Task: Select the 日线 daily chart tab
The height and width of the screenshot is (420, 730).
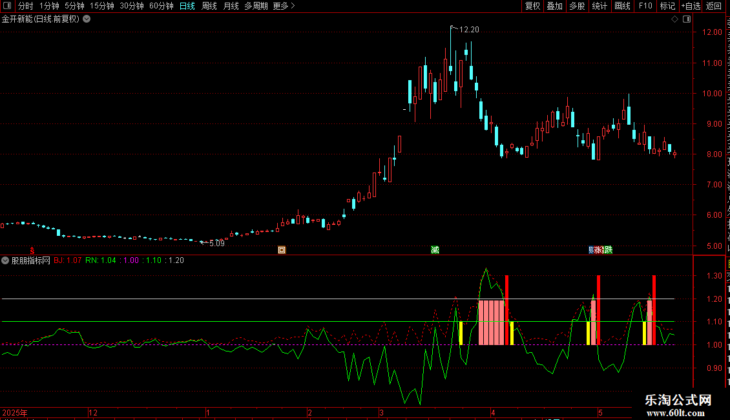Action: click(x=187, y=6)
